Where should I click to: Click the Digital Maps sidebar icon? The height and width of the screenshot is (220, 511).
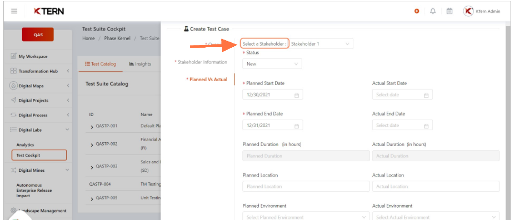point(13,86)
